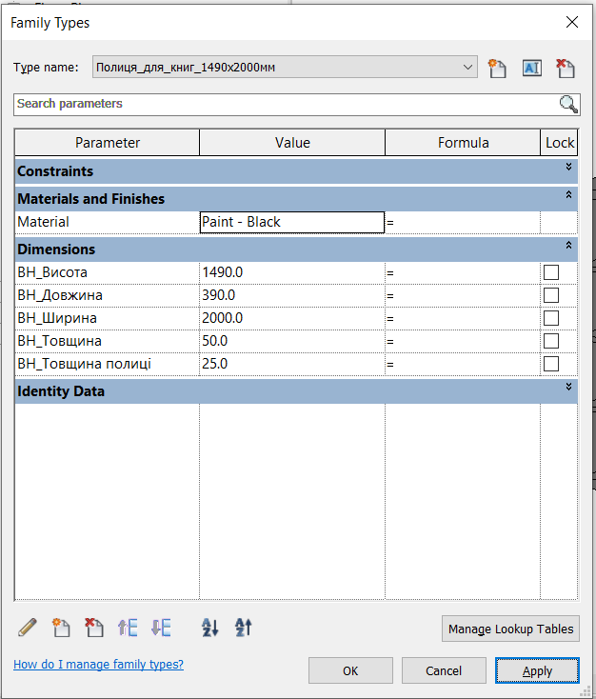Click the Delete Type icon
The height and width of the screenshot is (699, 596).
(566, 68)
